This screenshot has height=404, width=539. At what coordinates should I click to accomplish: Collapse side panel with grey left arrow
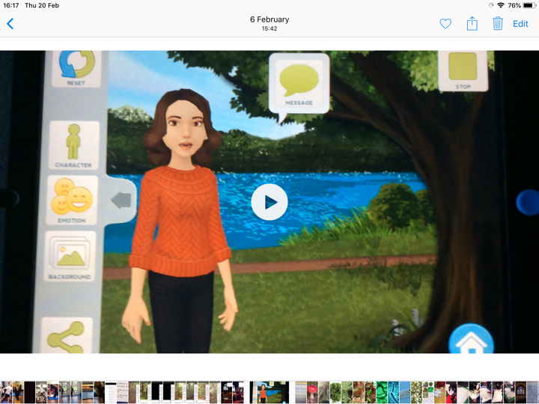[x=121, y=200]
